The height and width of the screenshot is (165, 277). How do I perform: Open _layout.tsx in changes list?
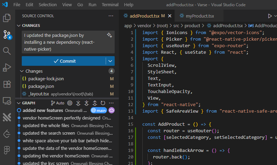point(68,94)
